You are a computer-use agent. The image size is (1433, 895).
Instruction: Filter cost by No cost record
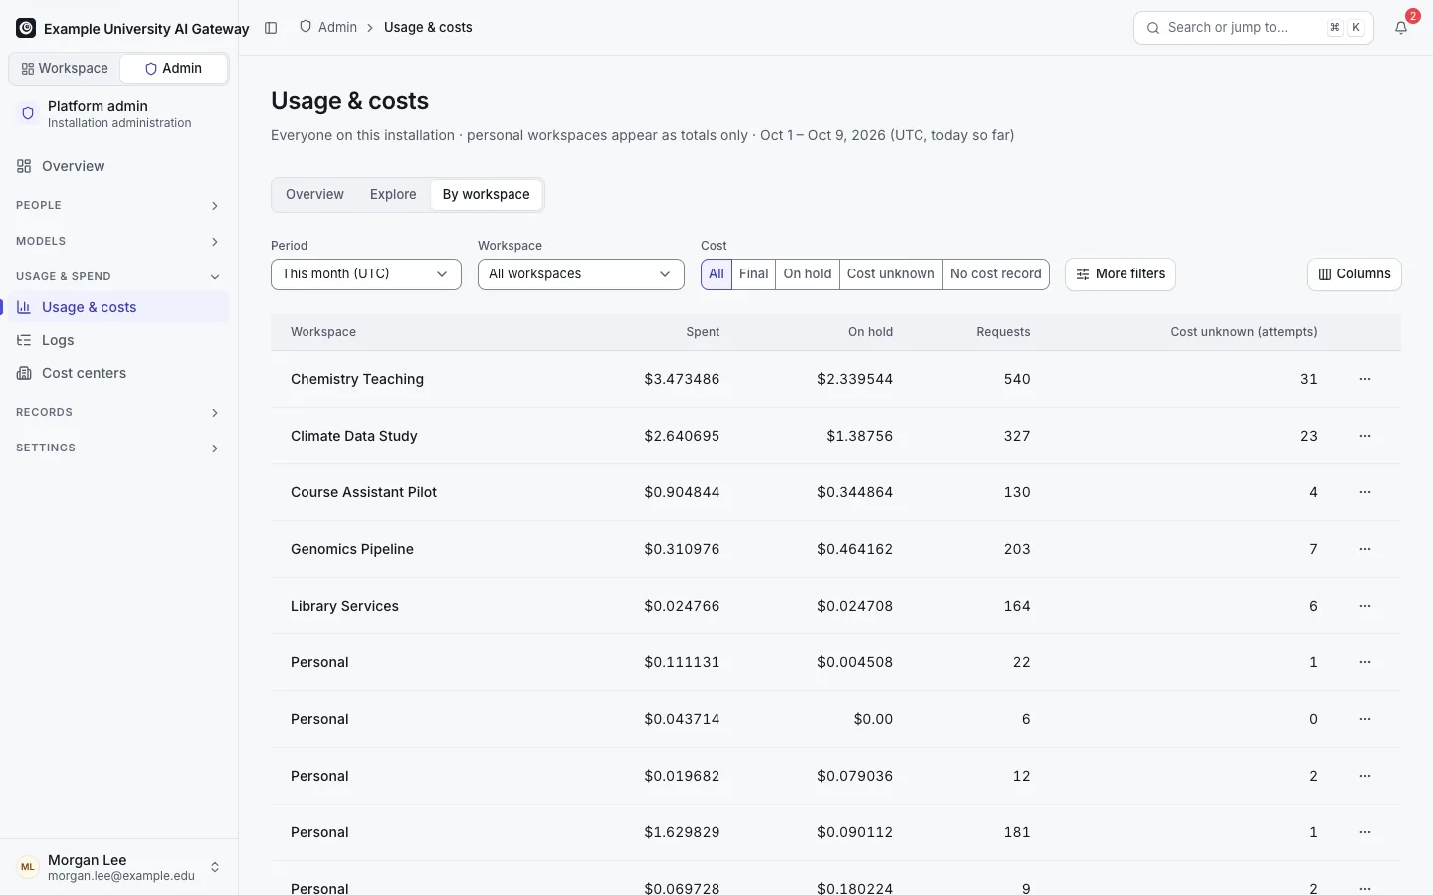[x=996, y=274]
